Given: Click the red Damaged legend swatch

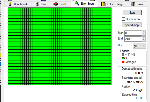Looking at the screenshot, I should (x=123, y=62).
